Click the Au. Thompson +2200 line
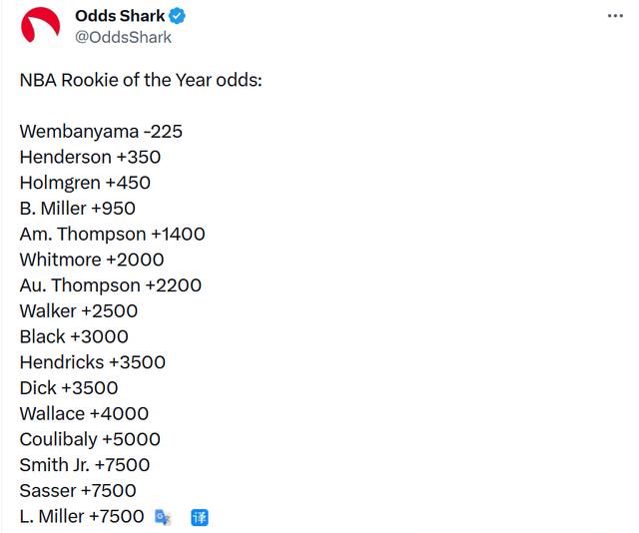This screenshot has height=533, width=639. [110, 285]
